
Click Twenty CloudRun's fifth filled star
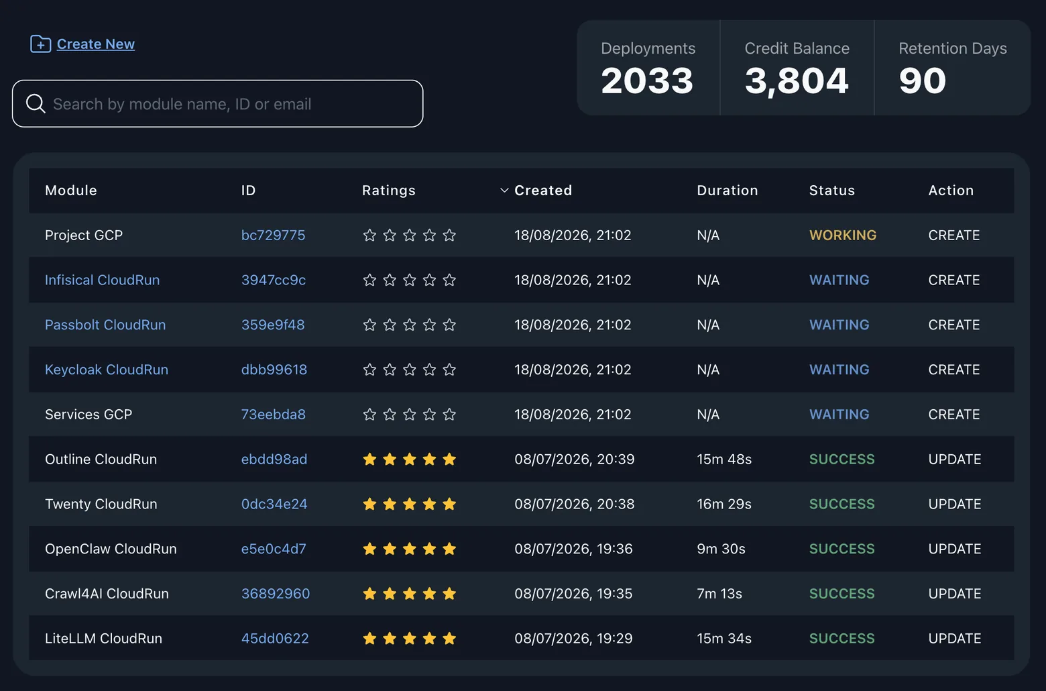click(449, 504)
